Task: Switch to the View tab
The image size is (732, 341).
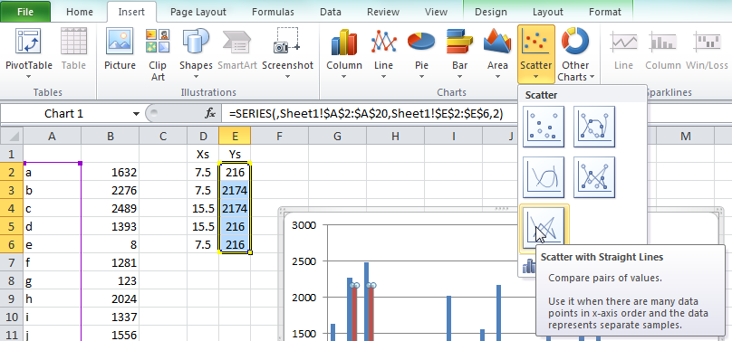Action: click(436, 12)
